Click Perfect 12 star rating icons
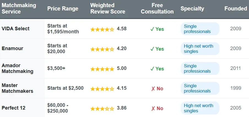This screenshot has height=117, width=249. coord(102,108)
